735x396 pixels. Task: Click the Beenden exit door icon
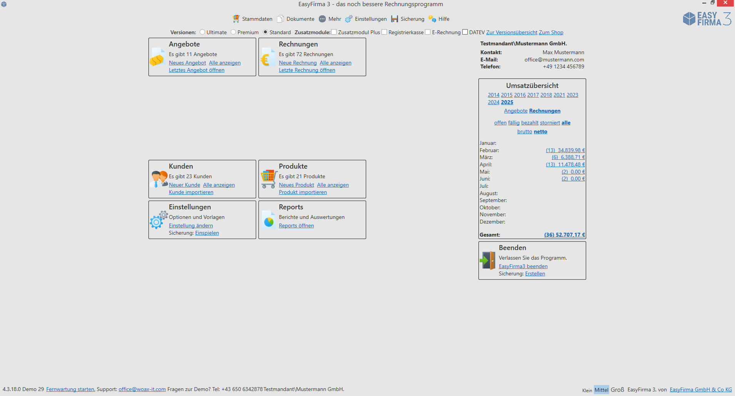click(x=487, y=260)
